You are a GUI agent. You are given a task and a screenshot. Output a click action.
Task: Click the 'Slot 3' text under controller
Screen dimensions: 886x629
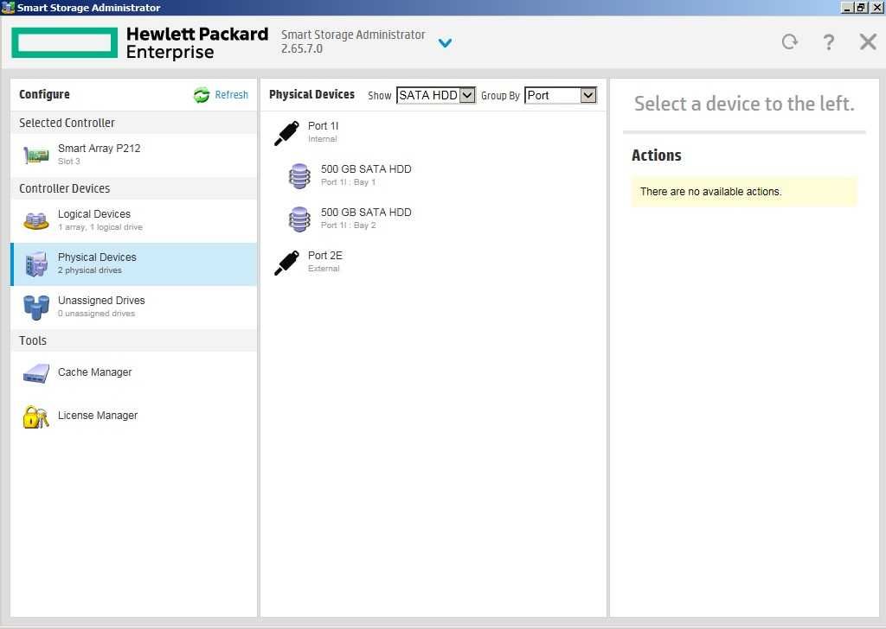coord(68,162)
